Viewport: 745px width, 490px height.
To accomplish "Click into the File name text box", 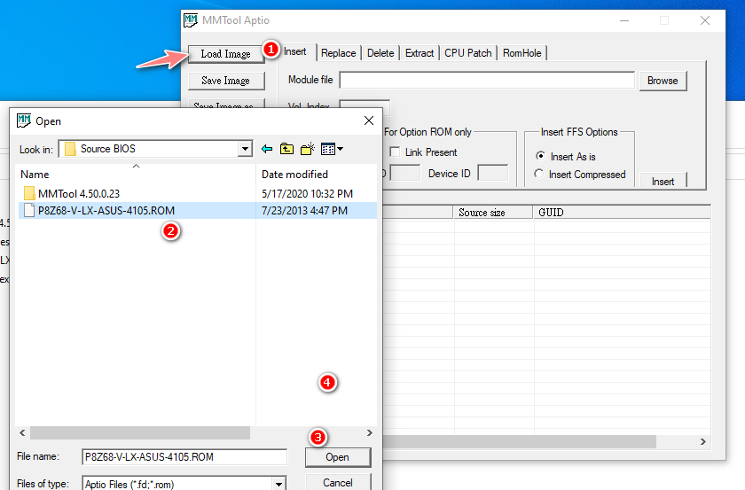I will [x=184, y=456].
